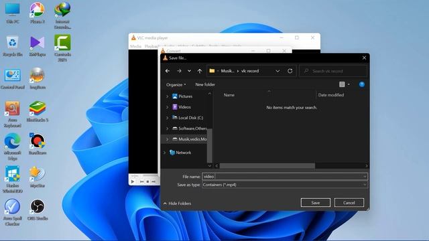Image resolution: width=429 pixels, height=241 pixels.
Task: Open the File name history dropdown
Action: [365, 177]
